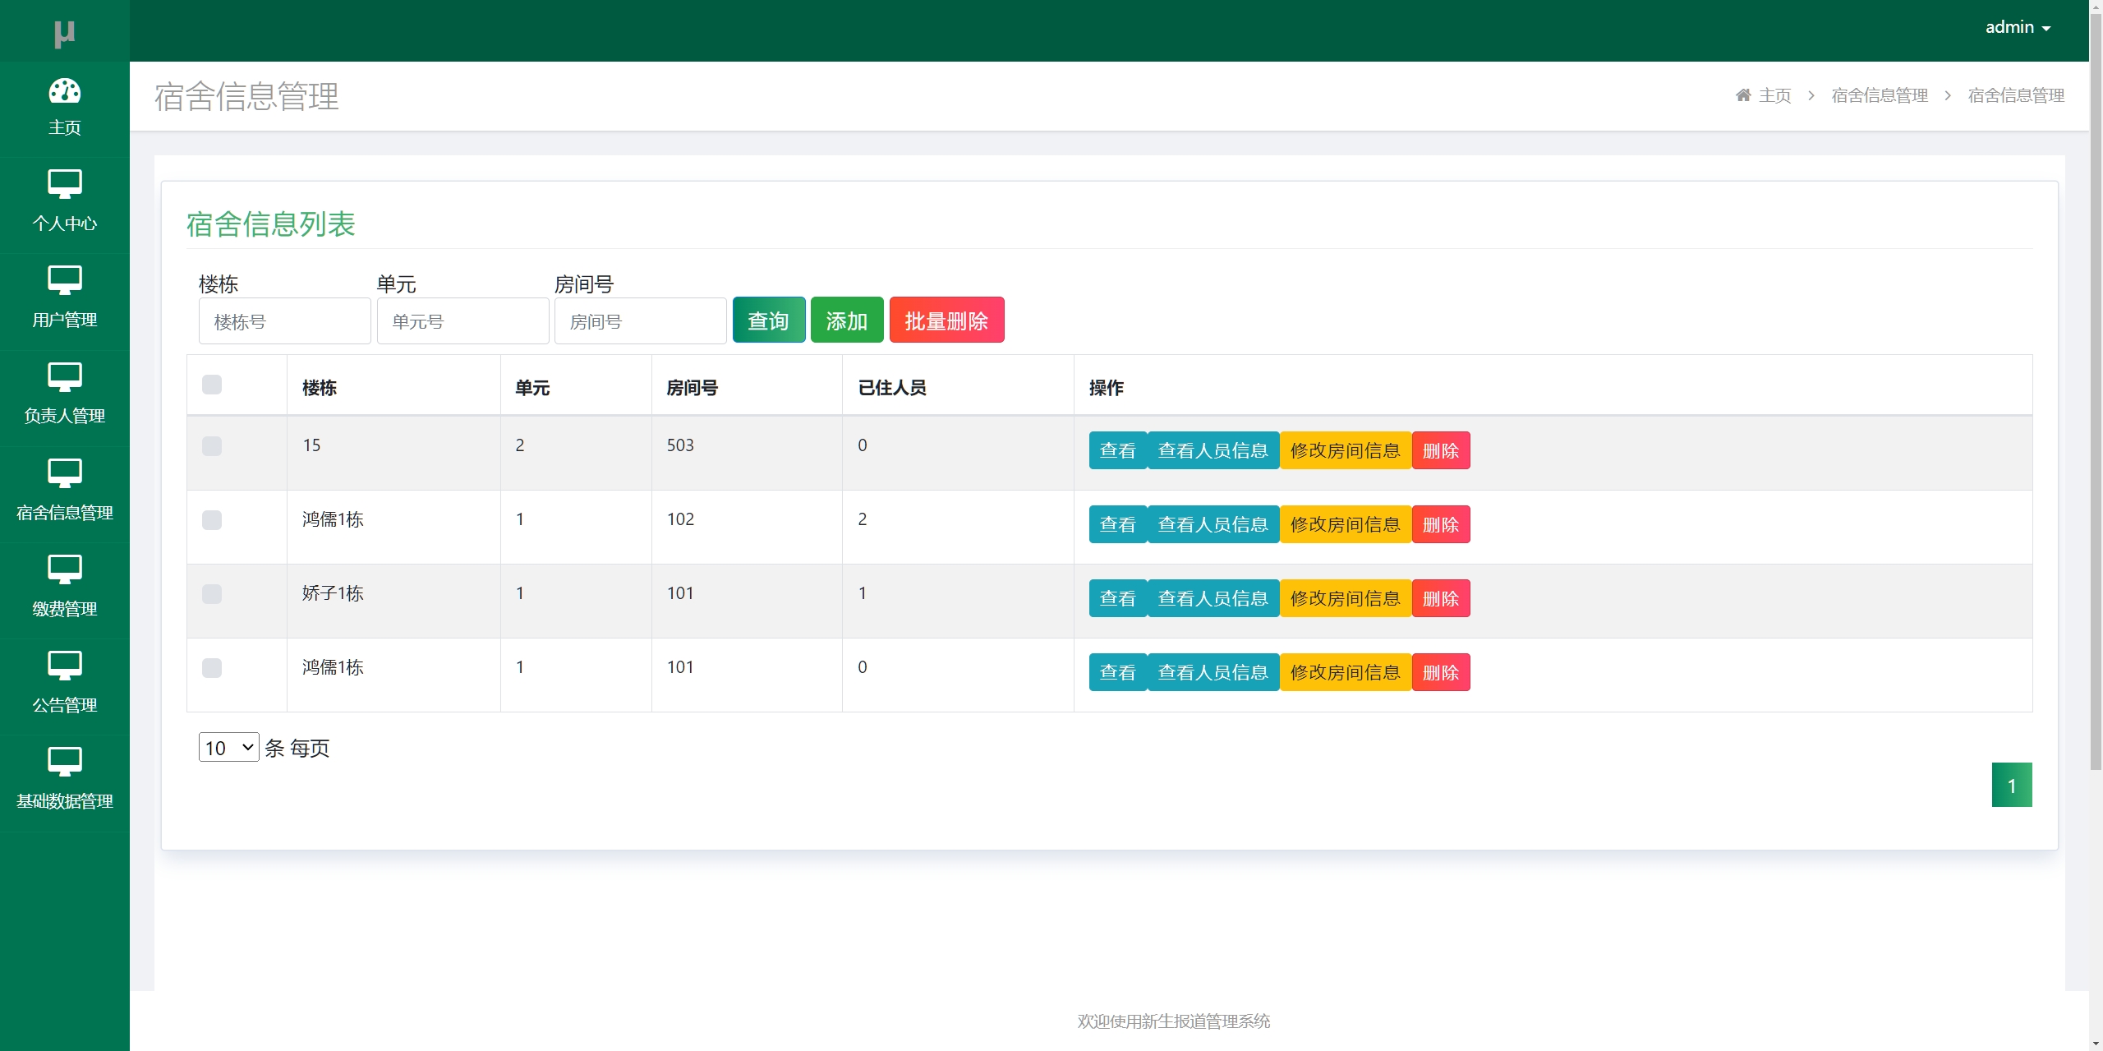Image resolution: width=2103 pixels, height=1051 pixels.
Task: Check the row for 鸿儒1栋 room 102
Action: [212, 519]
